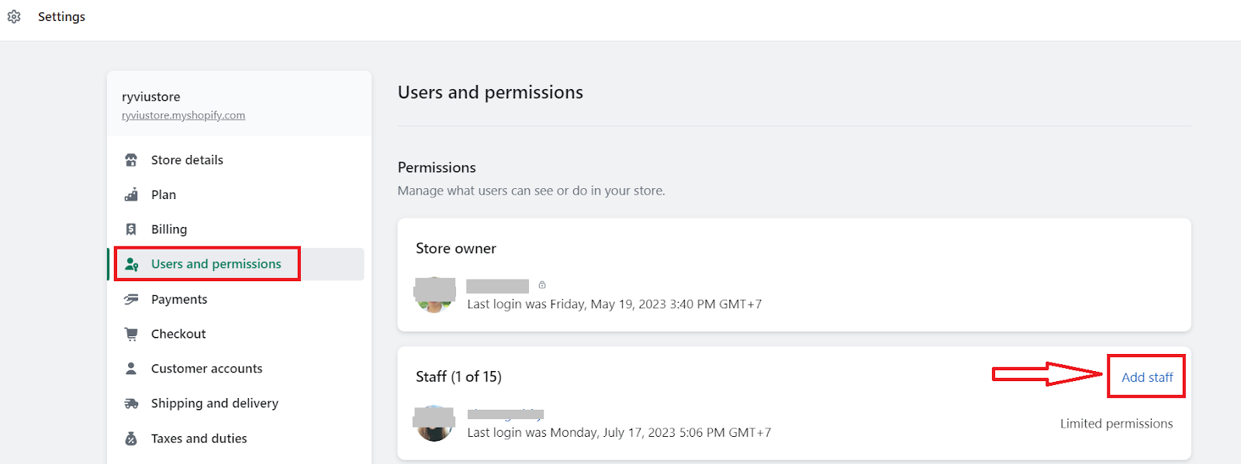Viewport: 1241px width, 464px height.
Task: Click the Users and permissions person icon
Action: [x=132, y=264]
